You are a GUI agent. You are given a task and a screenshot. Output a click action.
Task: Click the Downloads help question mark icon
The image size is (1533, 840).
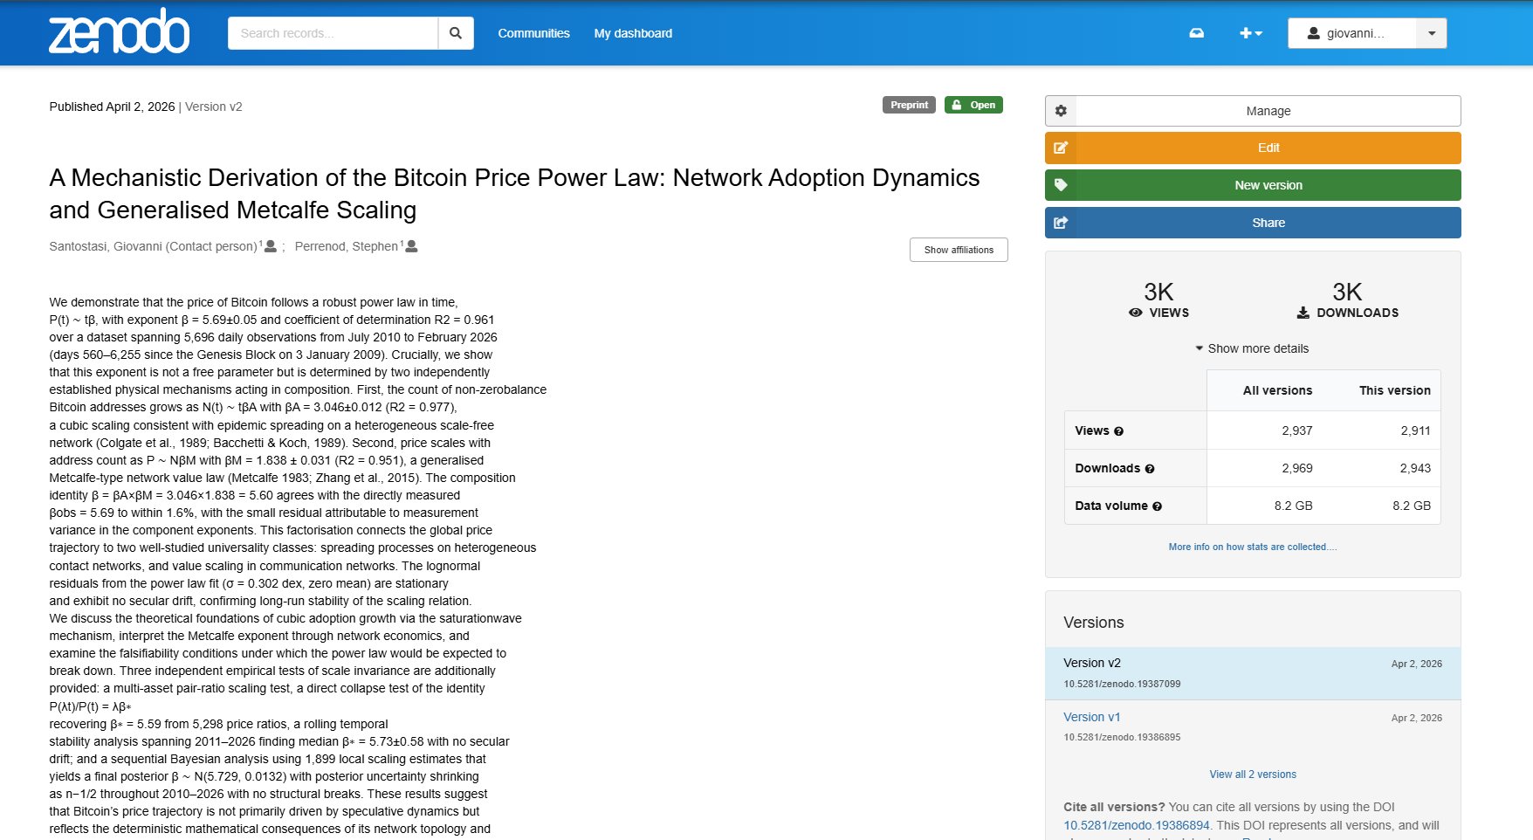(1150, 469)
